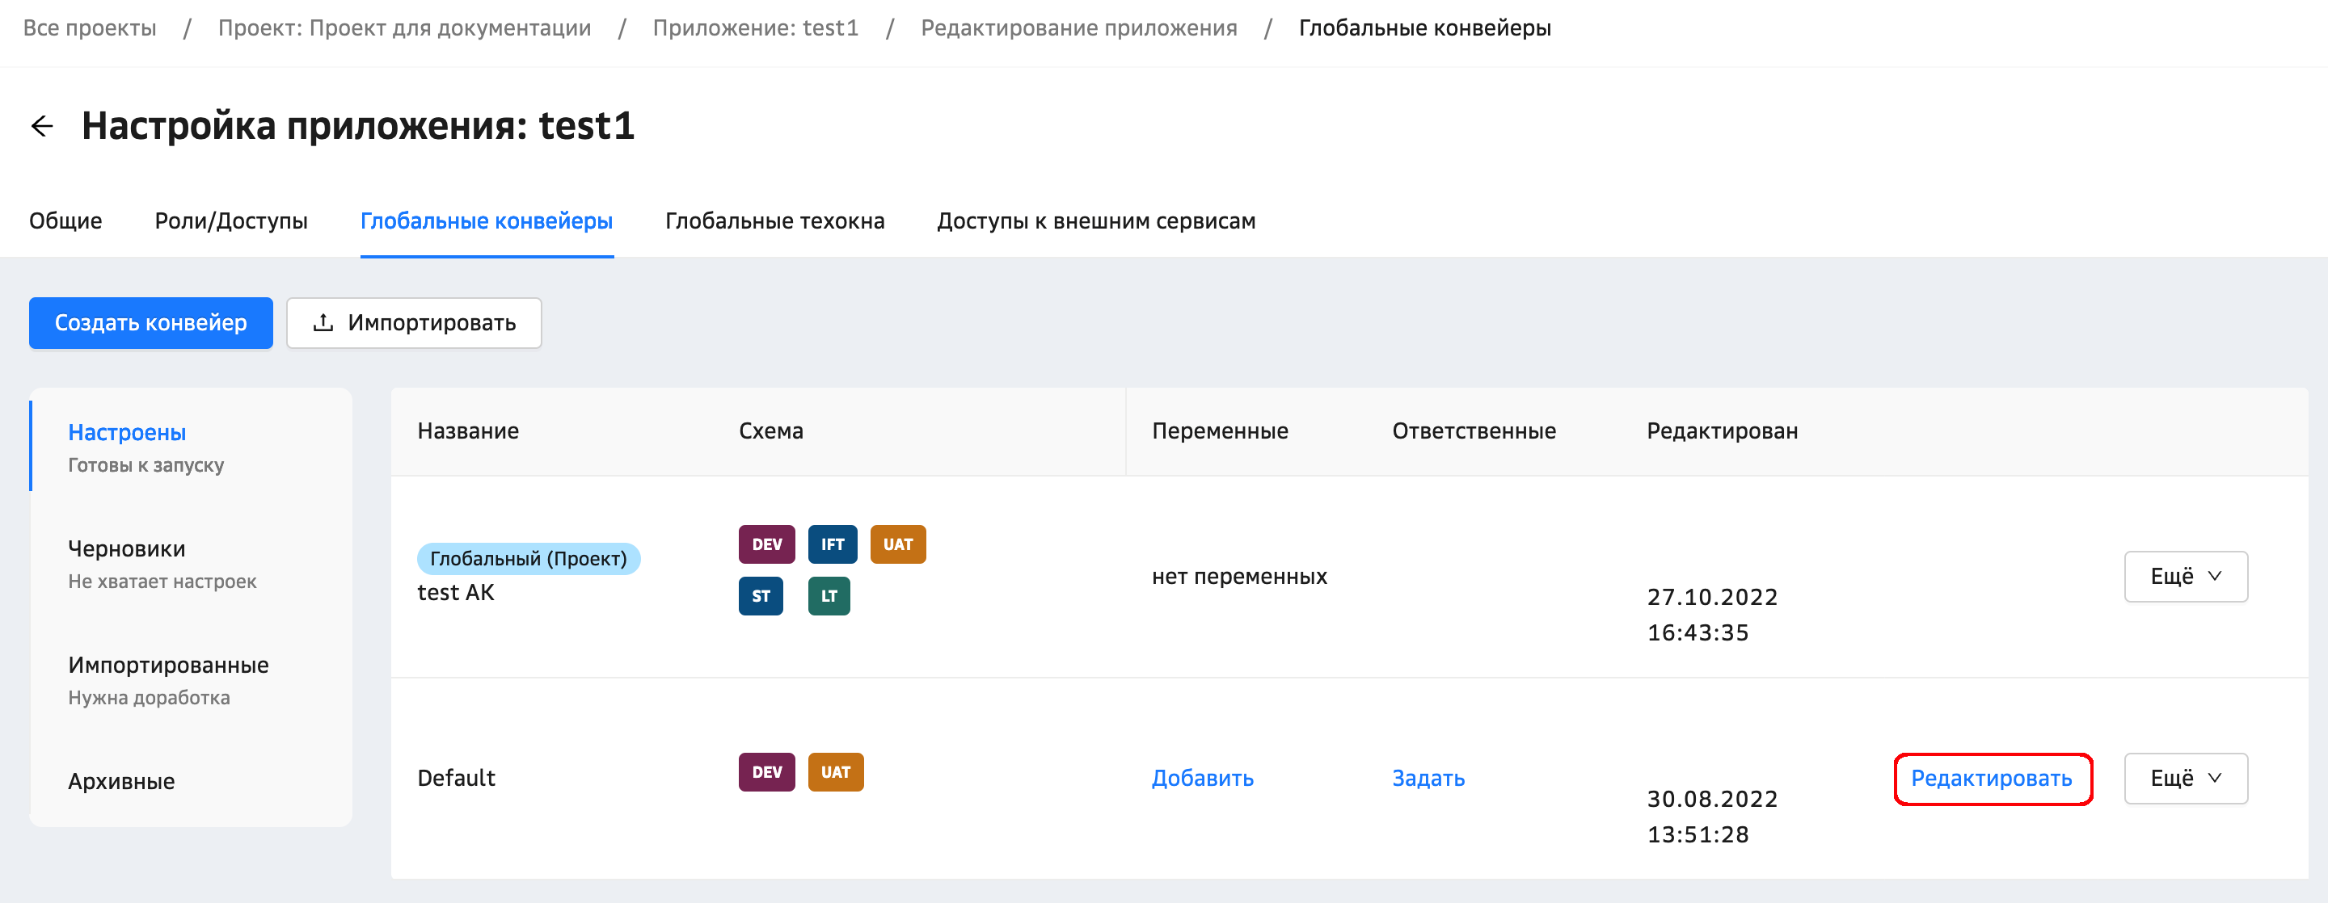Click Задать link for responsible persons
Screen dimensions: 2328x903
[1428, 779]
